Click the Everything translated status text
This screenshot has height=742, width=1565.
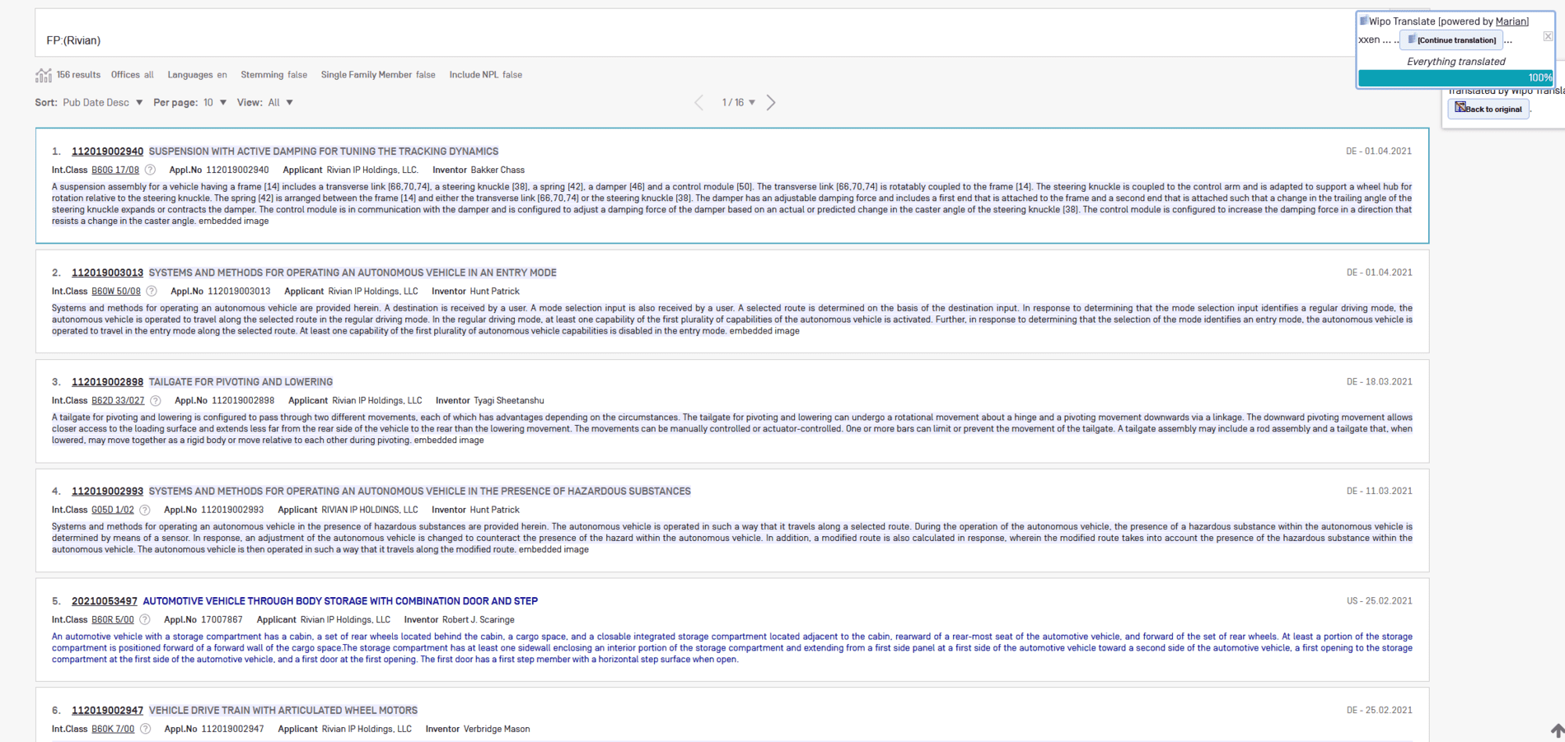pos(1455,62)
